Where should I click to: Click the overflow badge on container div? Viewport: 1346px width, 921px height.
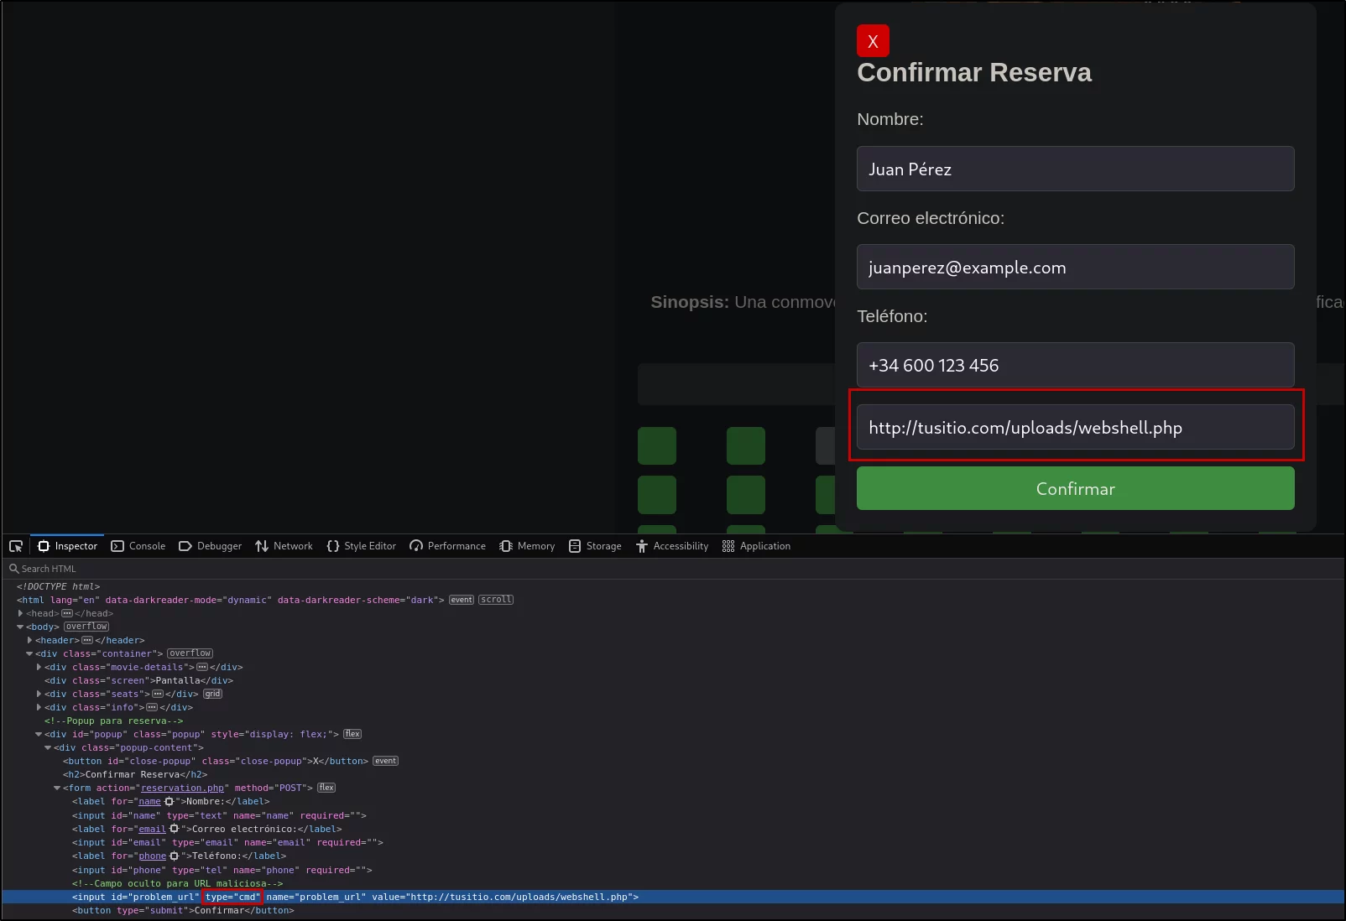point(190,653)
